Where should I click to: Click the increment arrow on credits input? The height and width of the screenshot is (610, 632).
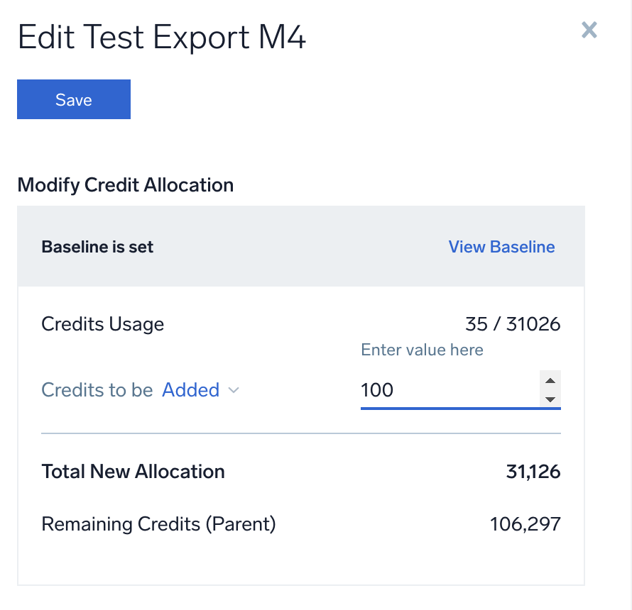coord(552,381)
